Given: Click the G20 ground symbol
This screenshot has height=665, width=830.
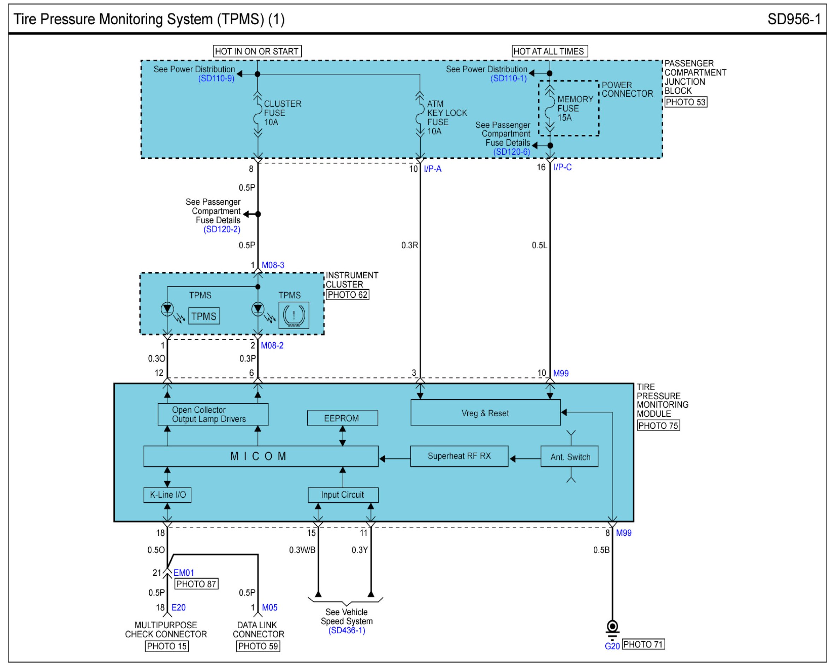Looking at the screenshot, I should coord(612,627).
